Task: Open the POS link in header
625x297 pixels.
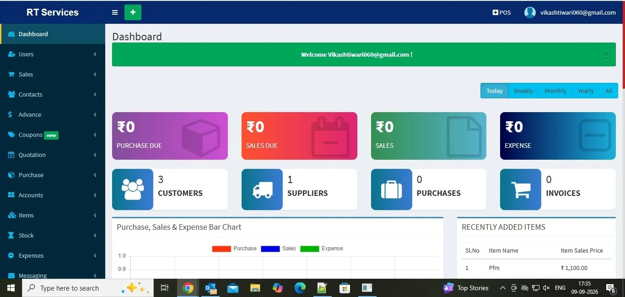Action: point(501,13)
